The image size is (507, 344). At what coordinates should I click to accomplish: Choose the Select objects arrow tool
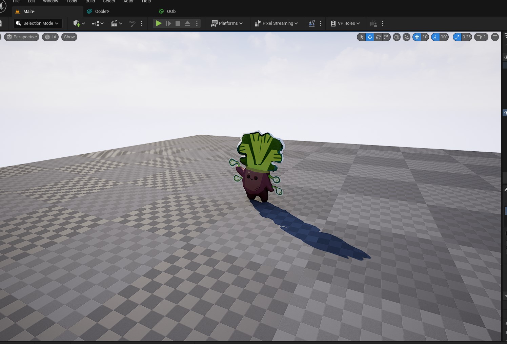(362, 37)
